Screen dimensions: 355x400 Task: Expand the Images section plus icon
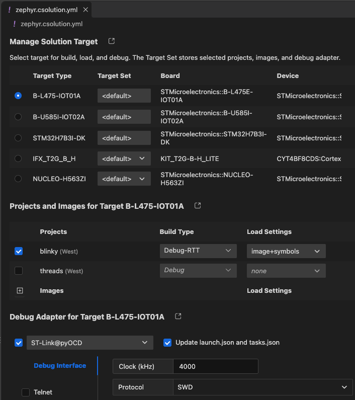[20, 290]
